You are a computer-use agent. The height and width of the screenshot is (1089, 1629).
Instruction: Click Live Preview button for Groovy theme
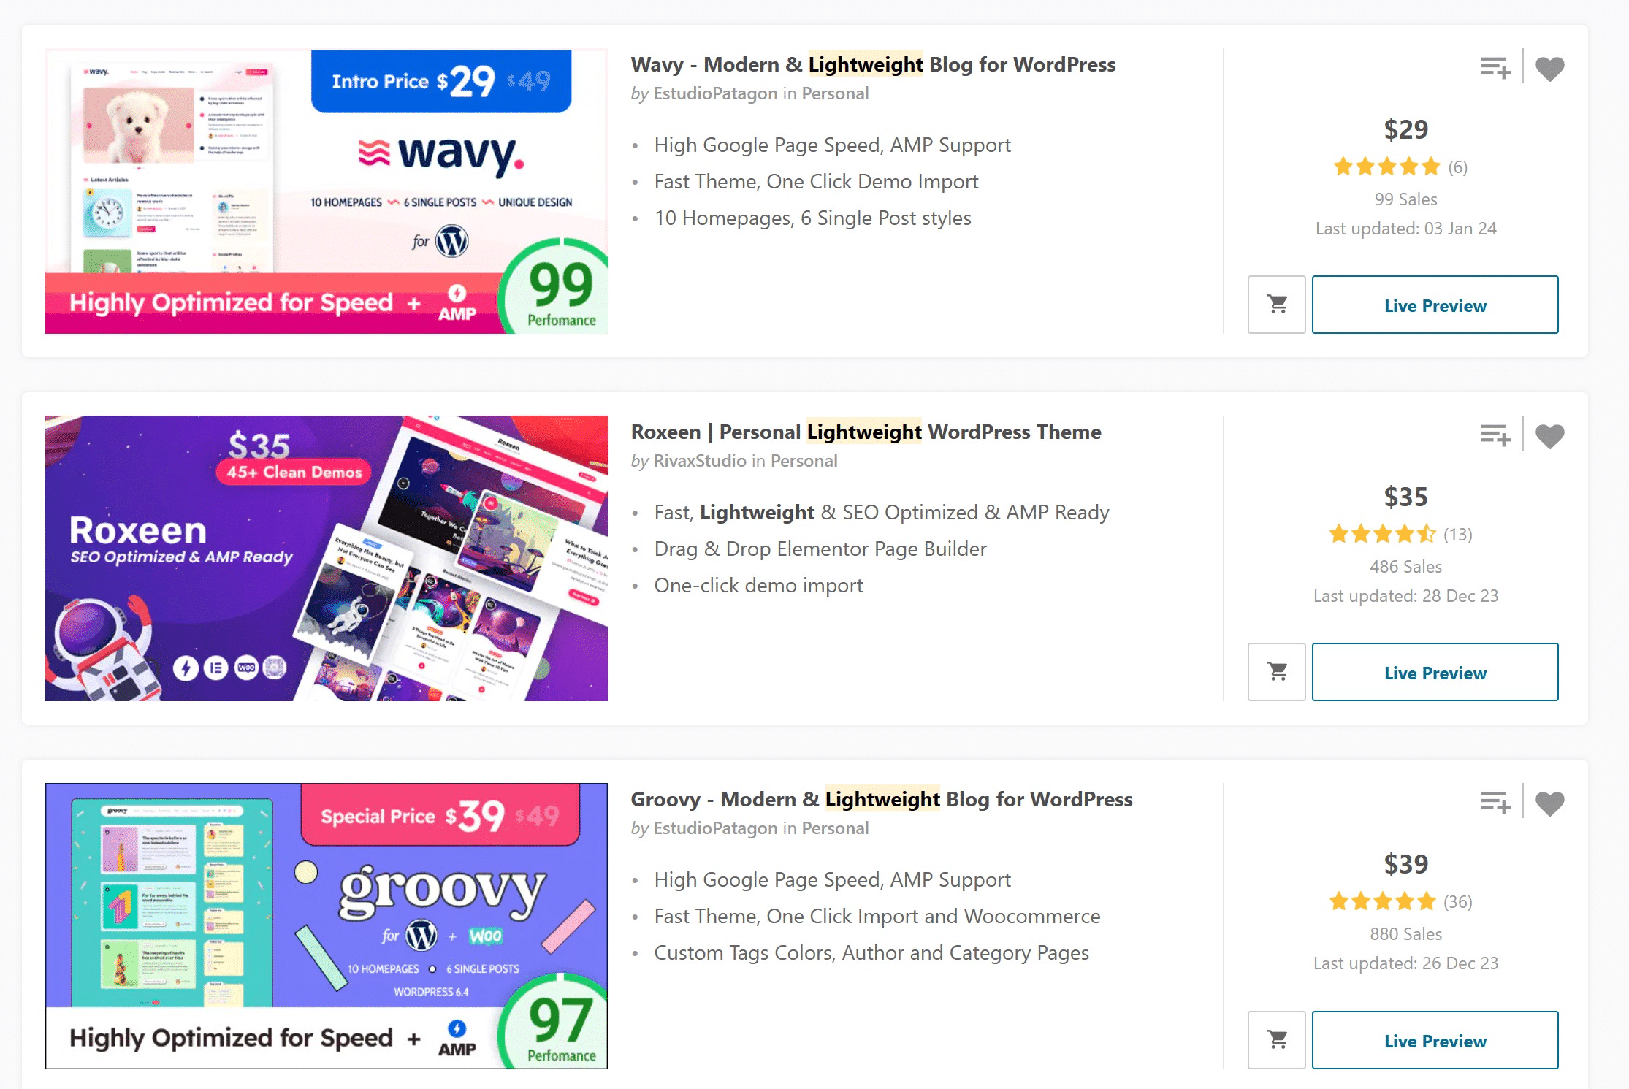(x=1435, y=1040)
